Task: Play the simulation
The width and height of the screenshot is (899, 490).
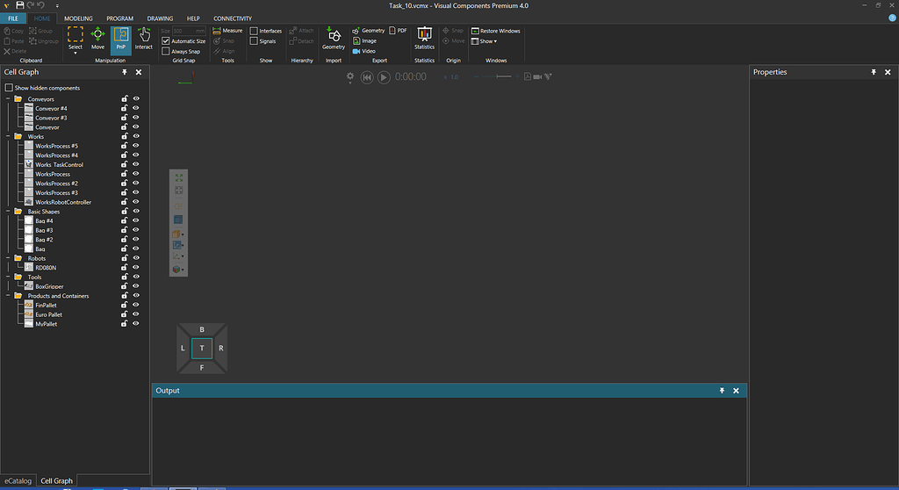Action: 384,77
